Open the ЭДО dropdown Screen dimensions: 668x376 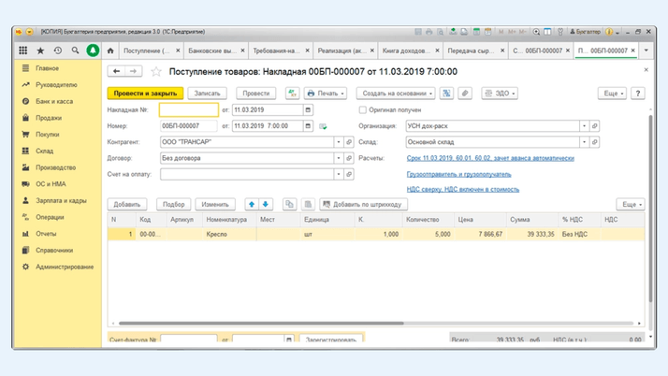pos(500,94)
